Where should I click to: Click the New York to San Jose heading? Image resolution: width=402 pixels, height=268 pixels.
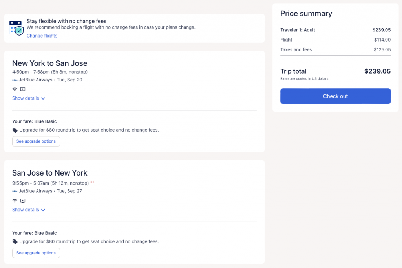[50, 63]
